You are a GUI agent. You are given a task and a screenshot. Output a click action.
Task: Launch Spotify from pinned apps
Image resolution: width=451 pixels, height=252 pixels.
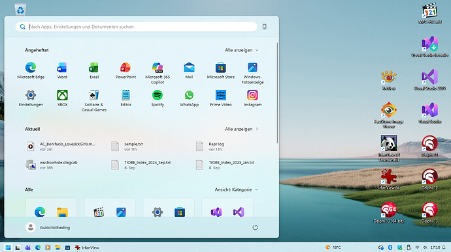[x=158, y=98]
